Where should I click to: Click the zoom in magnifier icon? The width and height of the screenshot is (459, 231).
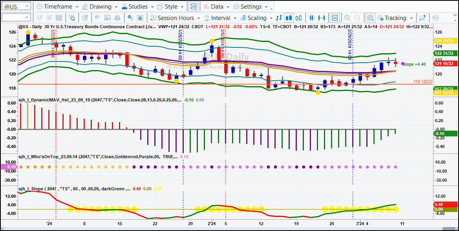[347, 18]
